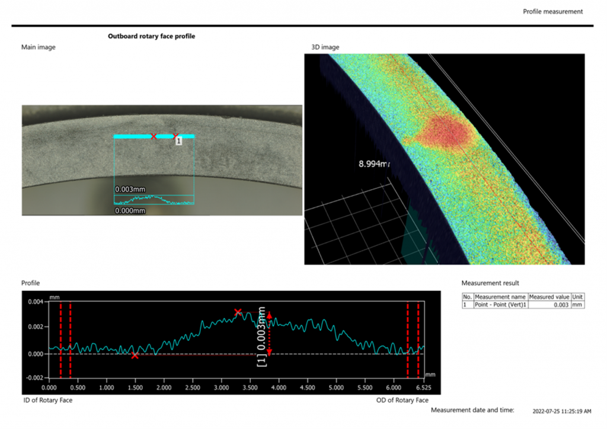This screenshot has width=607, height=429.
Task: Click the "Profile" section label
Action: 31,283
